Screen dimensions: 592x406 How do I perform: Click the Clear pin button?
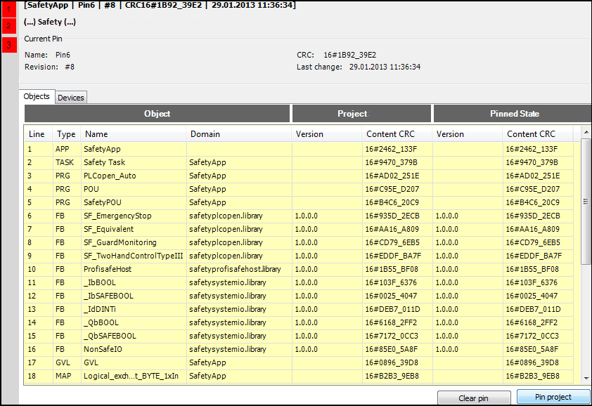click(x=474, y=398)
